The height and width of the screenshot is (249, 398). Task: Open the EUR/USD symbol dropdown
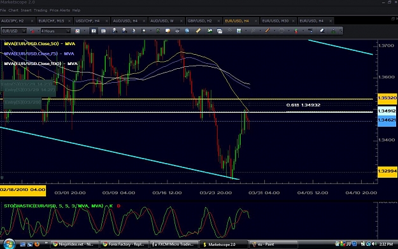[24, 31]
